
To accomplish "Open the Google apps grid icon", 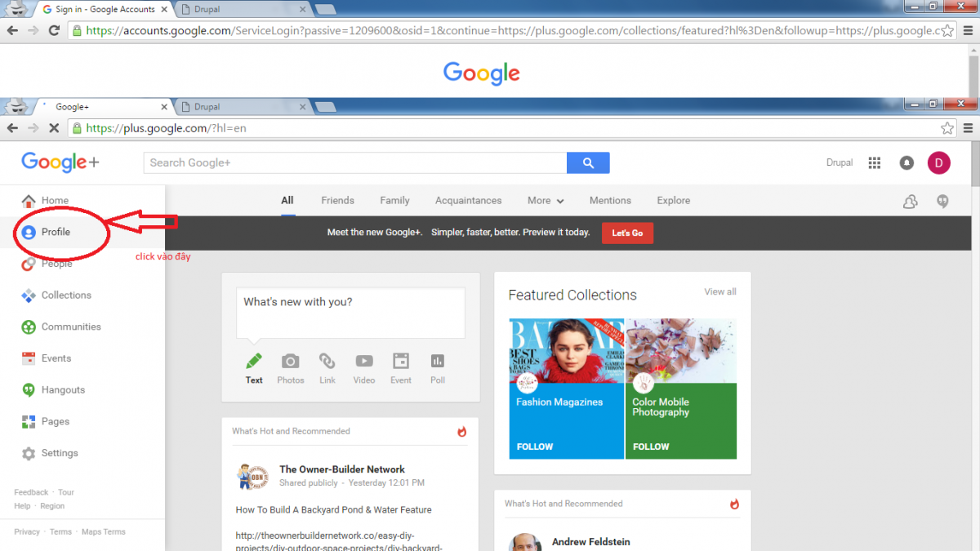I will [874, 162].
